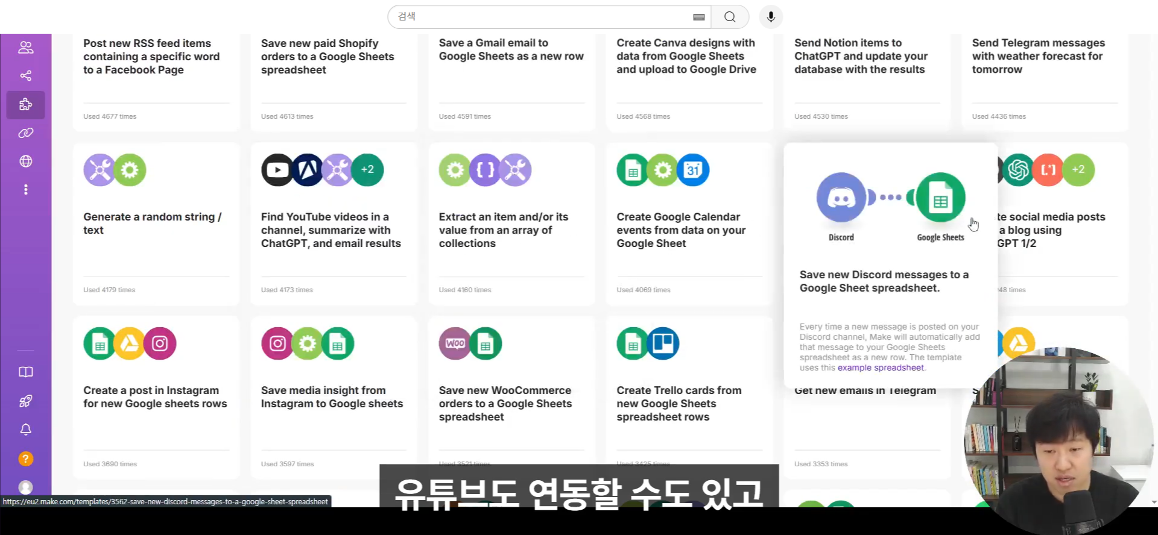This screenshot has height=535, width=1158.
Task: Open the Team icon in the sidebar
Action: pos(25,48)
